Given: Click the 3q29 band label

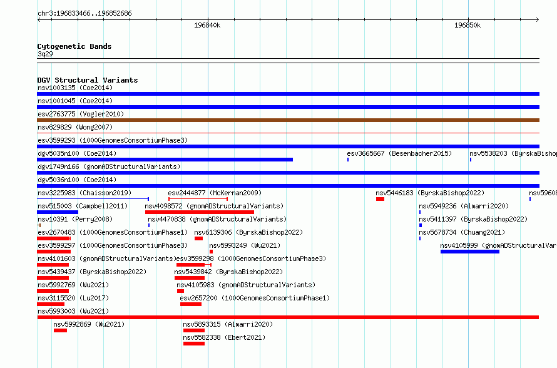Looking at the screenshot, I should click(45, 54).
